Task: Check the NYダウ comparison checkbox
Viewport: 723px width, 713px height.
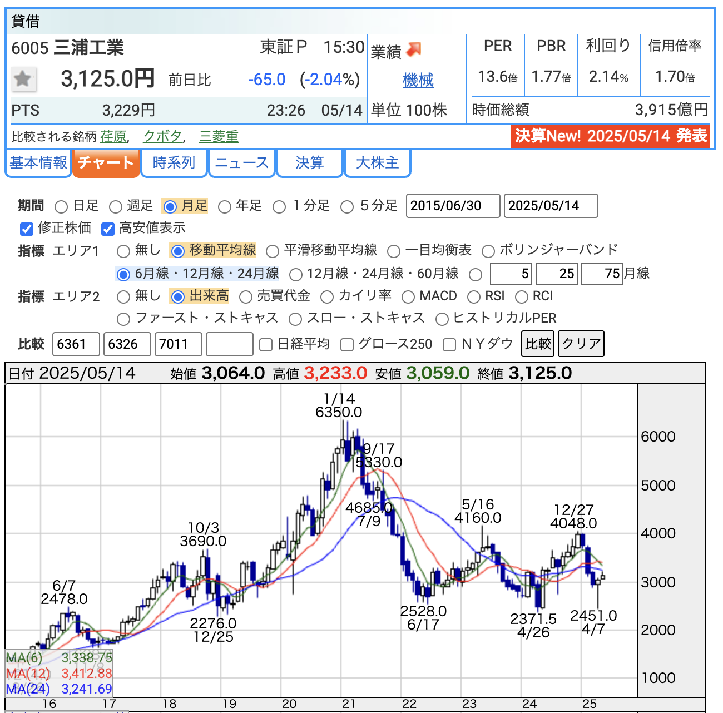Action: pyautogui.click(x=449, y=345)
